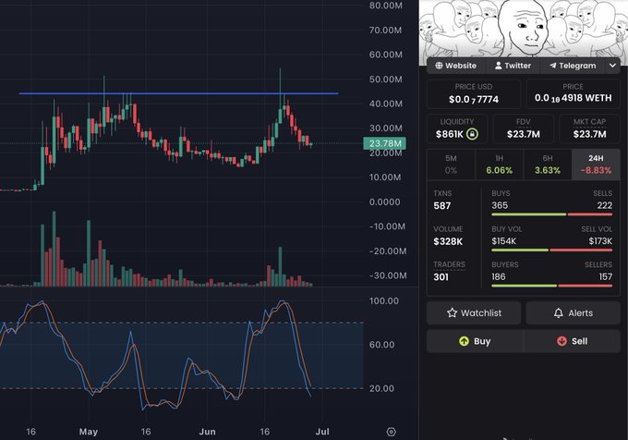Viewport: 628px width, 440px height.
Task: Click the SELLERS count 157
Action: pos(606,277)
